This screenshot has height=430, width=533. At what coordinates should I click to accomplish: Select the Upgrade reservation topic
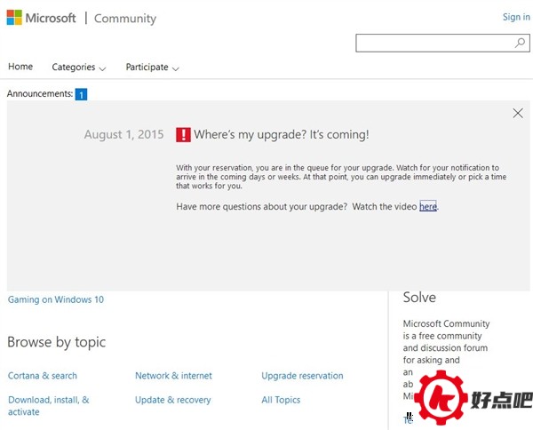[x=302, y=376]
